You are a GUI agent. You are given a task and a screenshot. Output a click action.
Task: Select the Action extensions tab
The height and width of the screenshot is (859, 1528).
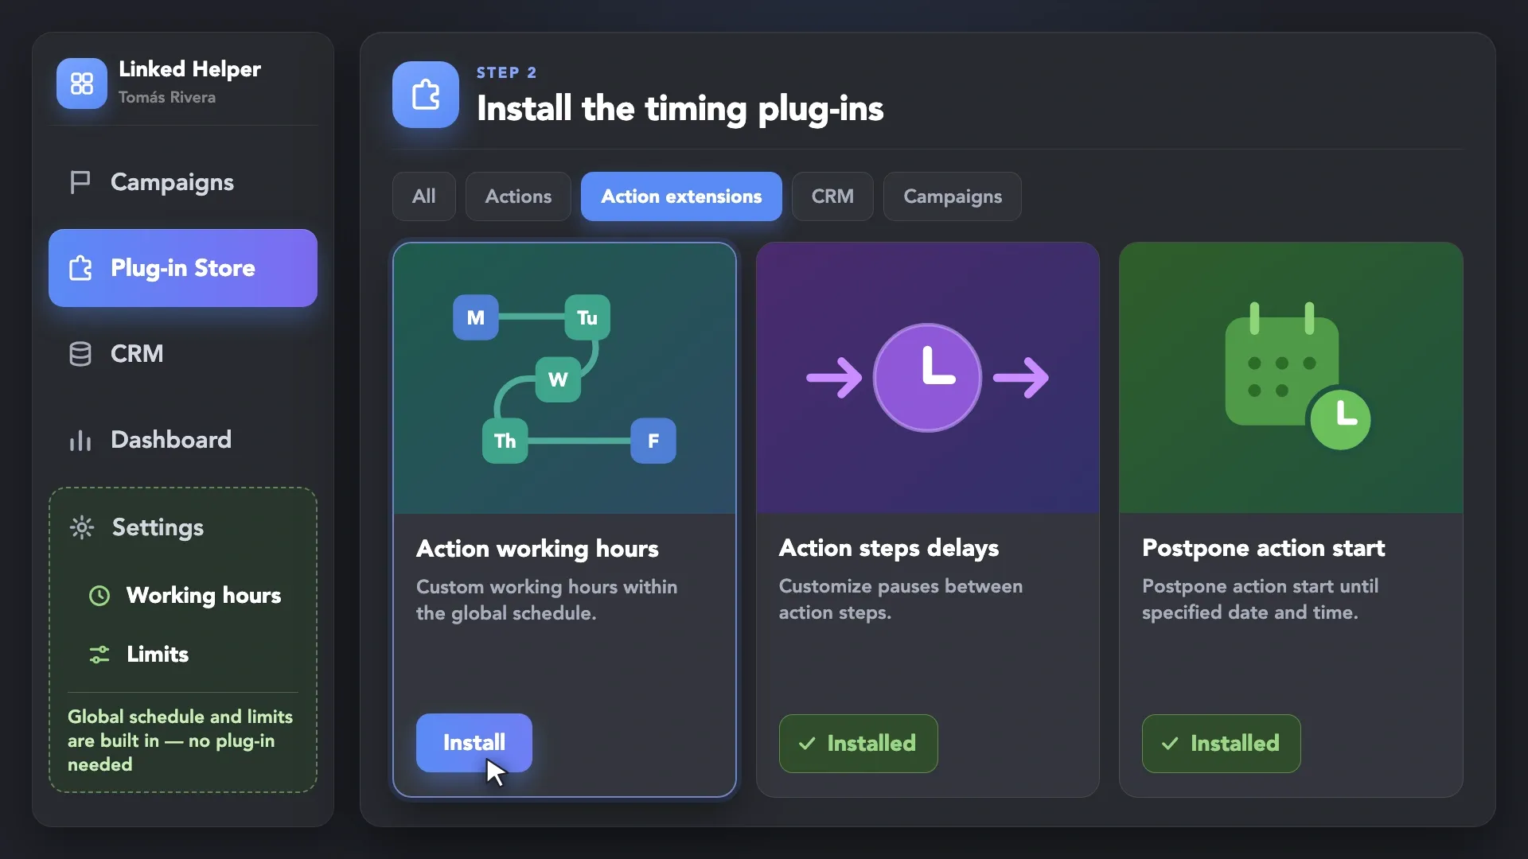click(681, 196)
